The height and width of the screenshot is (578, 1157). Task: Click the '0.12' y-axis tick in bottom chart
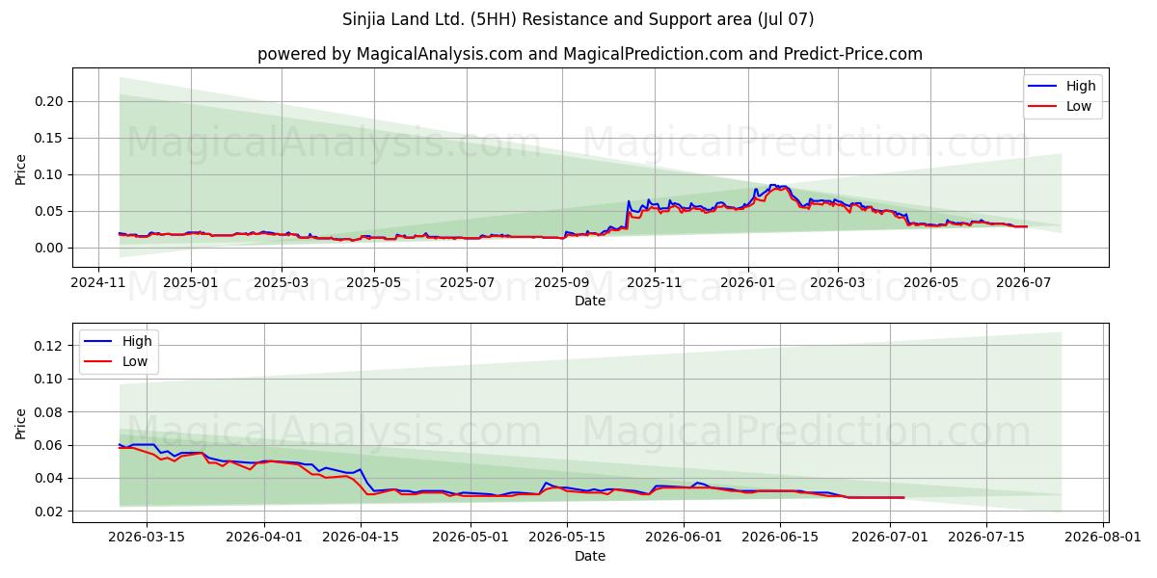pos(50,346)
